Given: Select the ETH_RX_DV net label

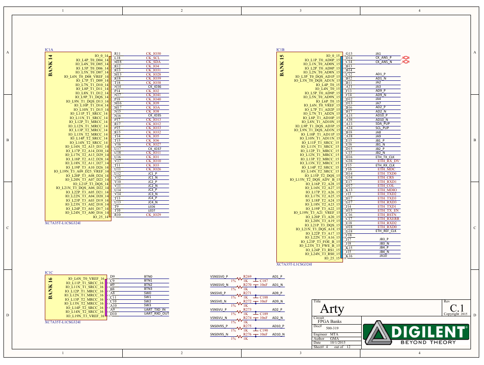Looking at the screenshot, I should [388, 161].
